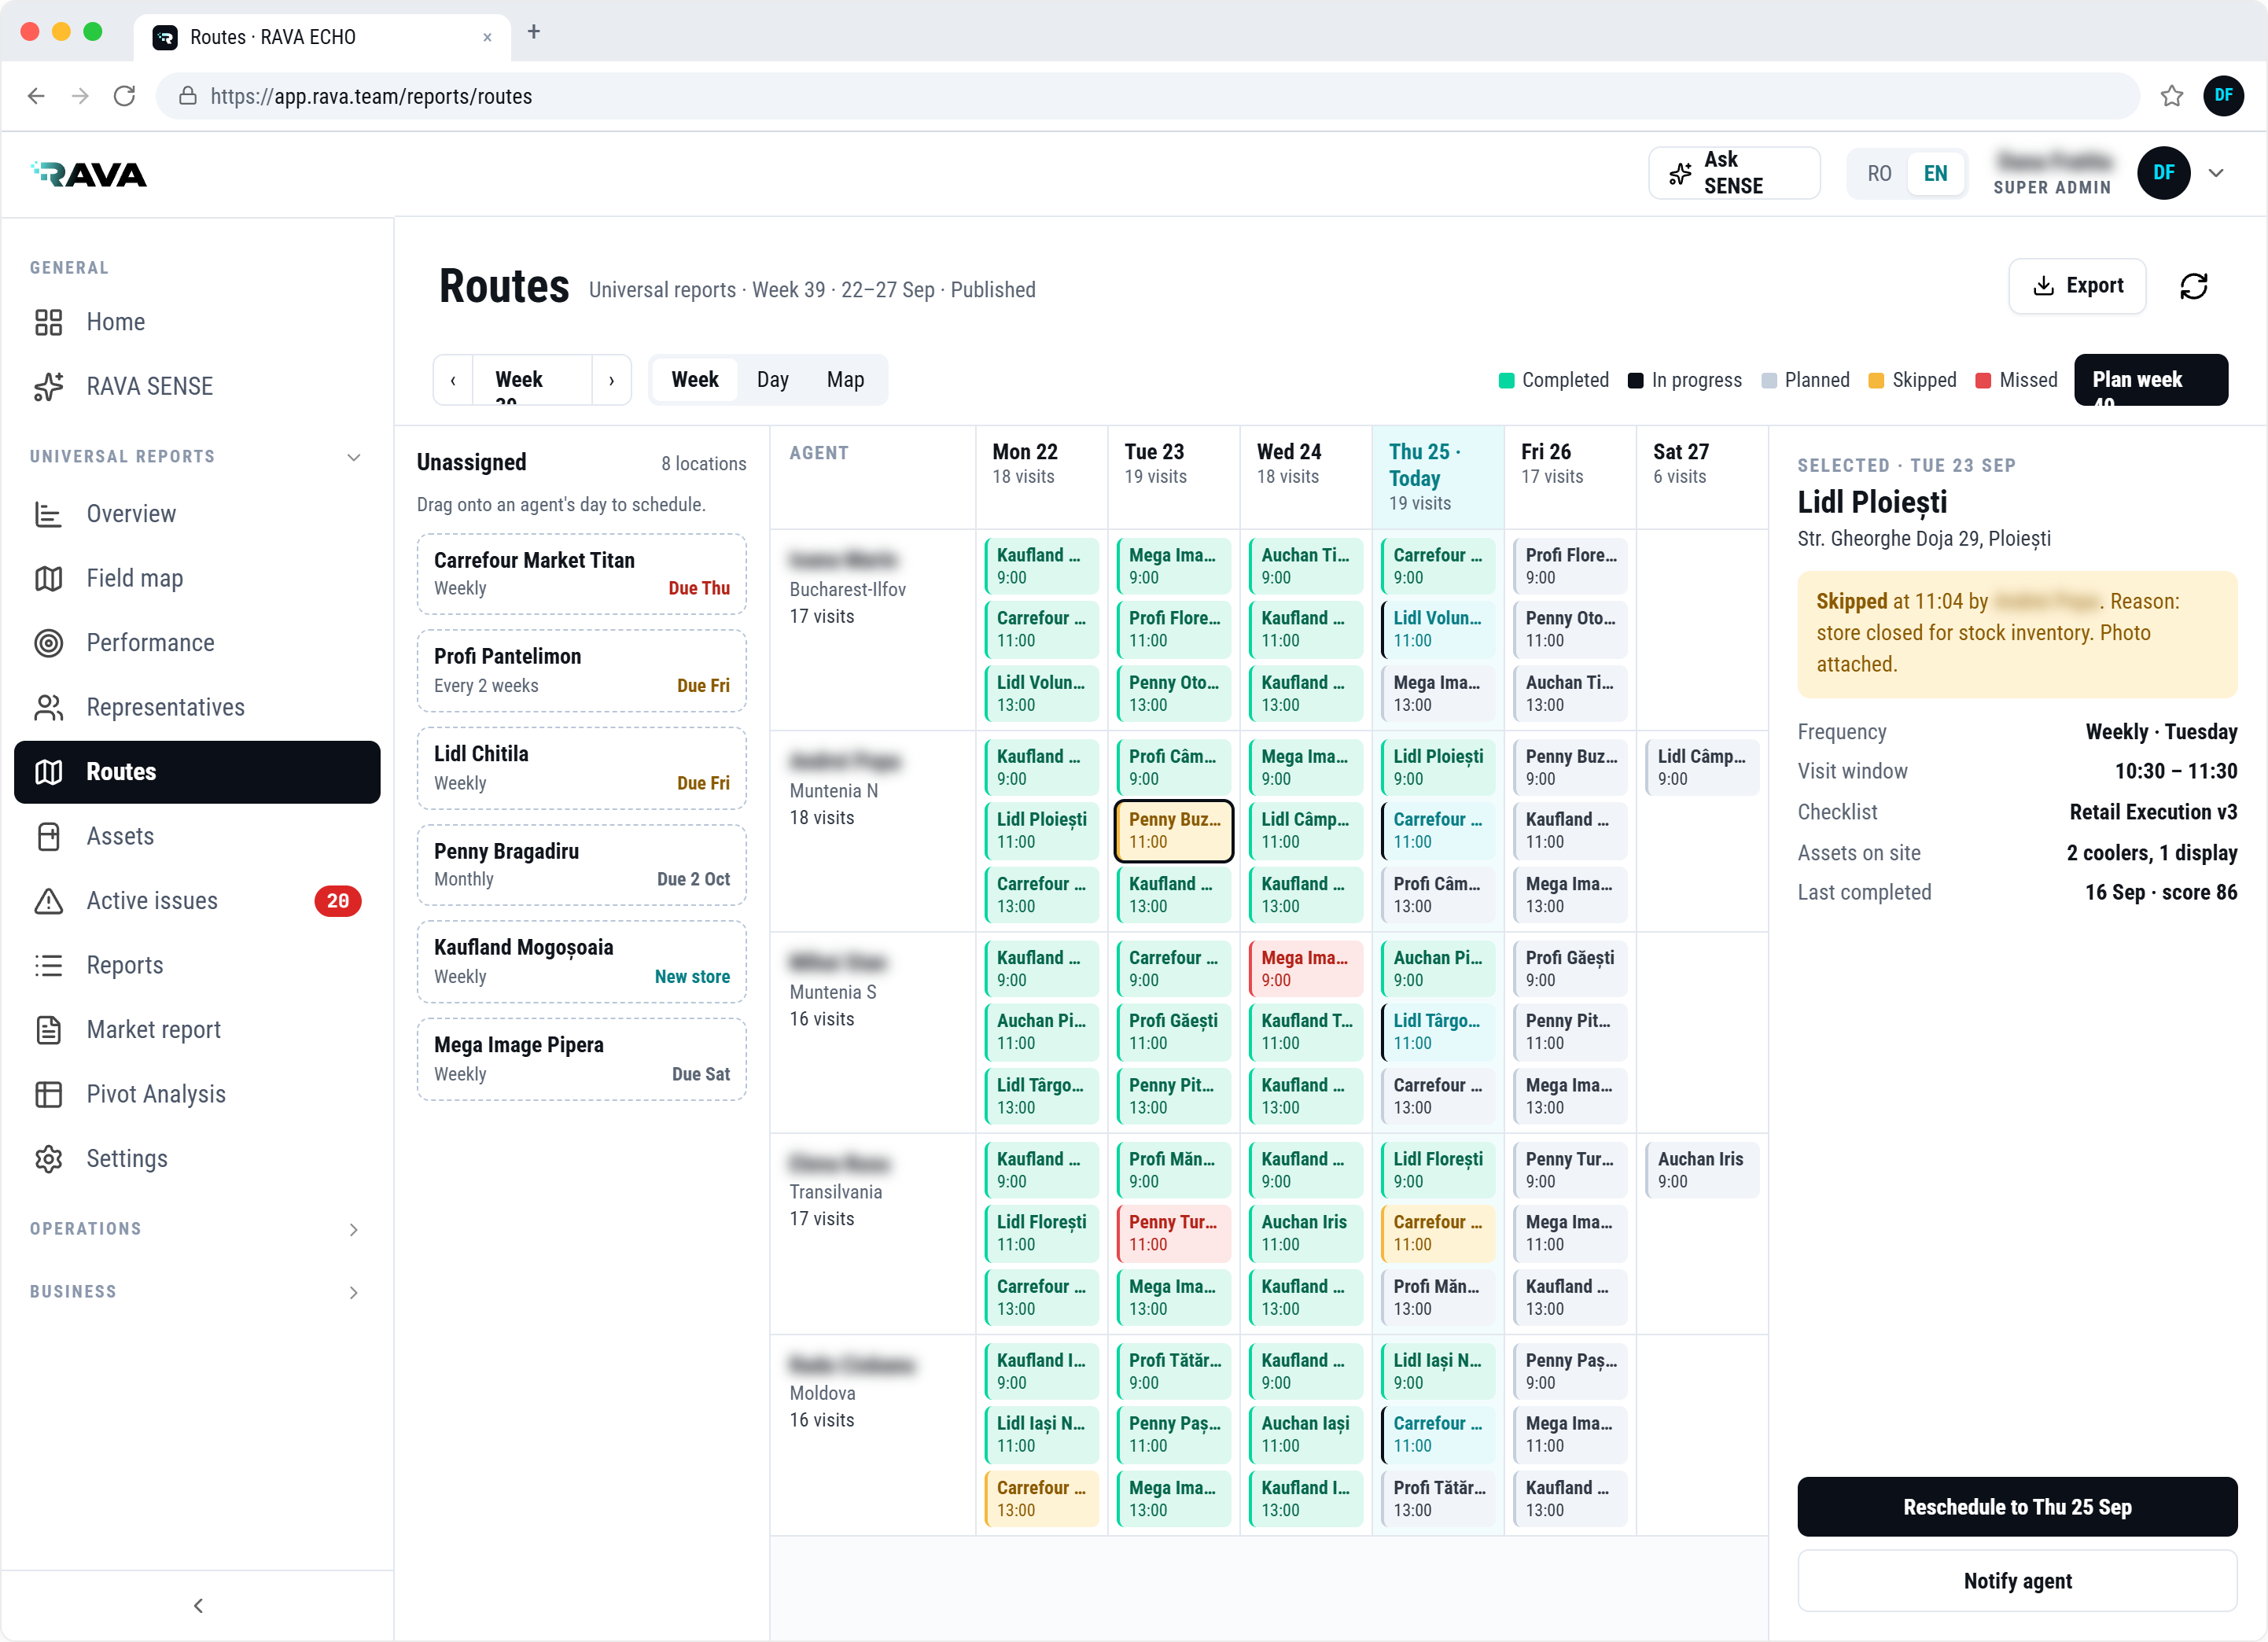The width and height of the screenshot is (2268, 1642).
Task: Click the Performance target icon
Action: coord(48,643)
